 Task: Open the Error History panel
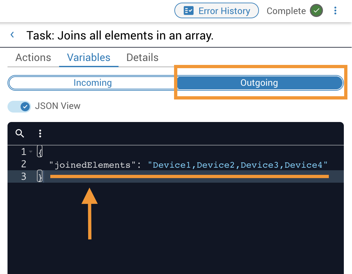coord(216,11)
